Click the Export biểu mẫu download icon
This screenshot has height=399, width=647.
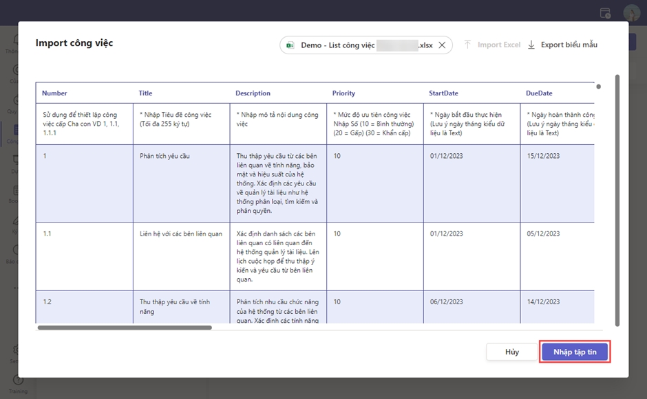coord(531,45)
